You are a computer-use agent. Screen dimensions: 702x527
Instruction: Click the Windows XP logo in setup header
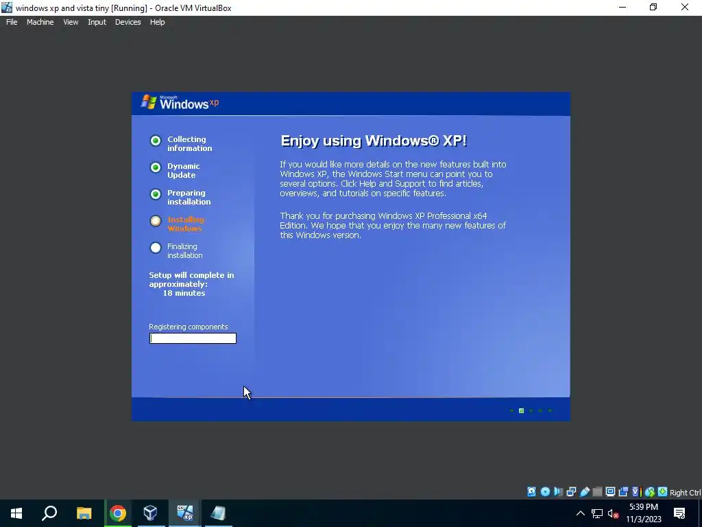tap(180, 102)
